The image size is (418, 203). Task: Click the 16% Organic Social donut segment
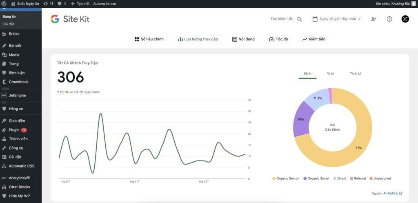[301, 119]
